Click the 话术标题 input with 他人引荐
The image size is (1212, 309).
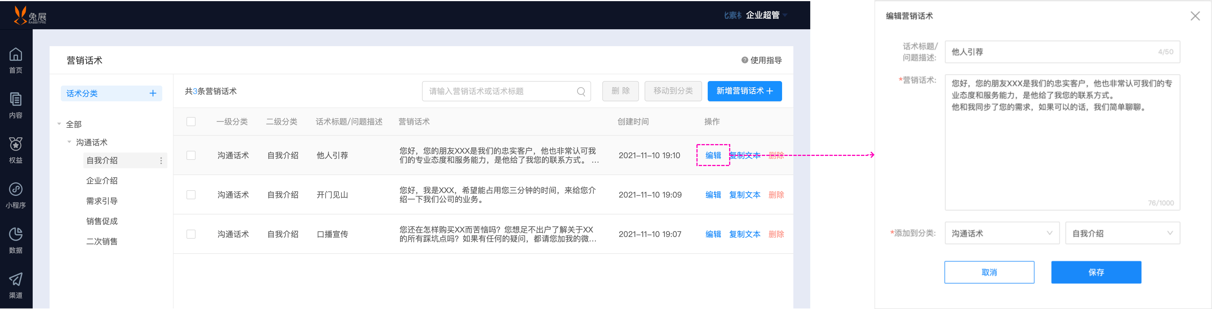(1062, 52)
